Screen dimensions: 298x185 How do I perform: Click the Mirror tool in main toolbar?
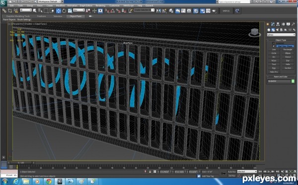(158, 11)
